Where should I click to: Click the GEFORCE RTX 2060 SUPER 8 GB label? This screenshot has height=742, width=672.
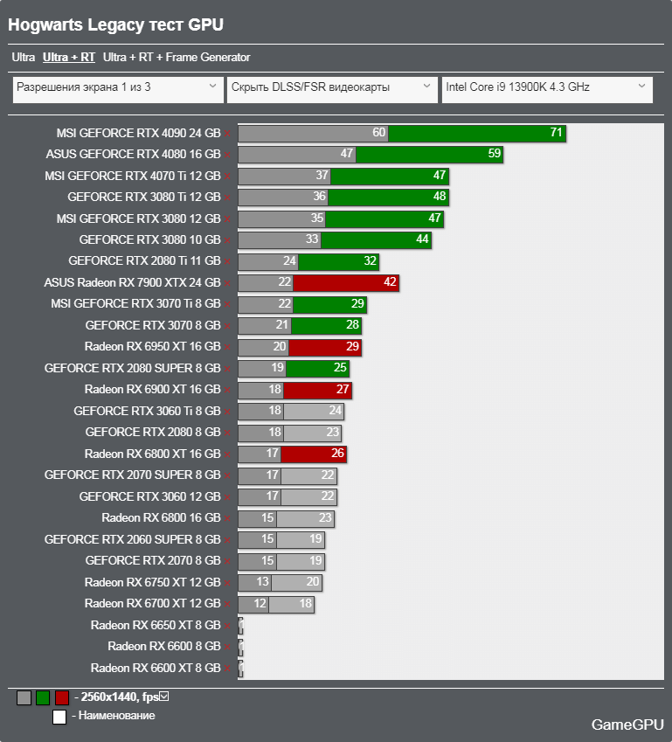click(133, 539)
